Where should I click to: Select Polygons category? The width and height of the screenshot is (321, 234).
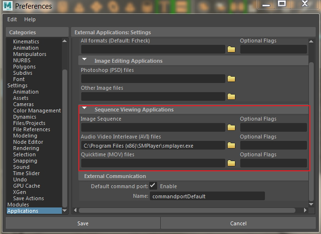point(24,67)
